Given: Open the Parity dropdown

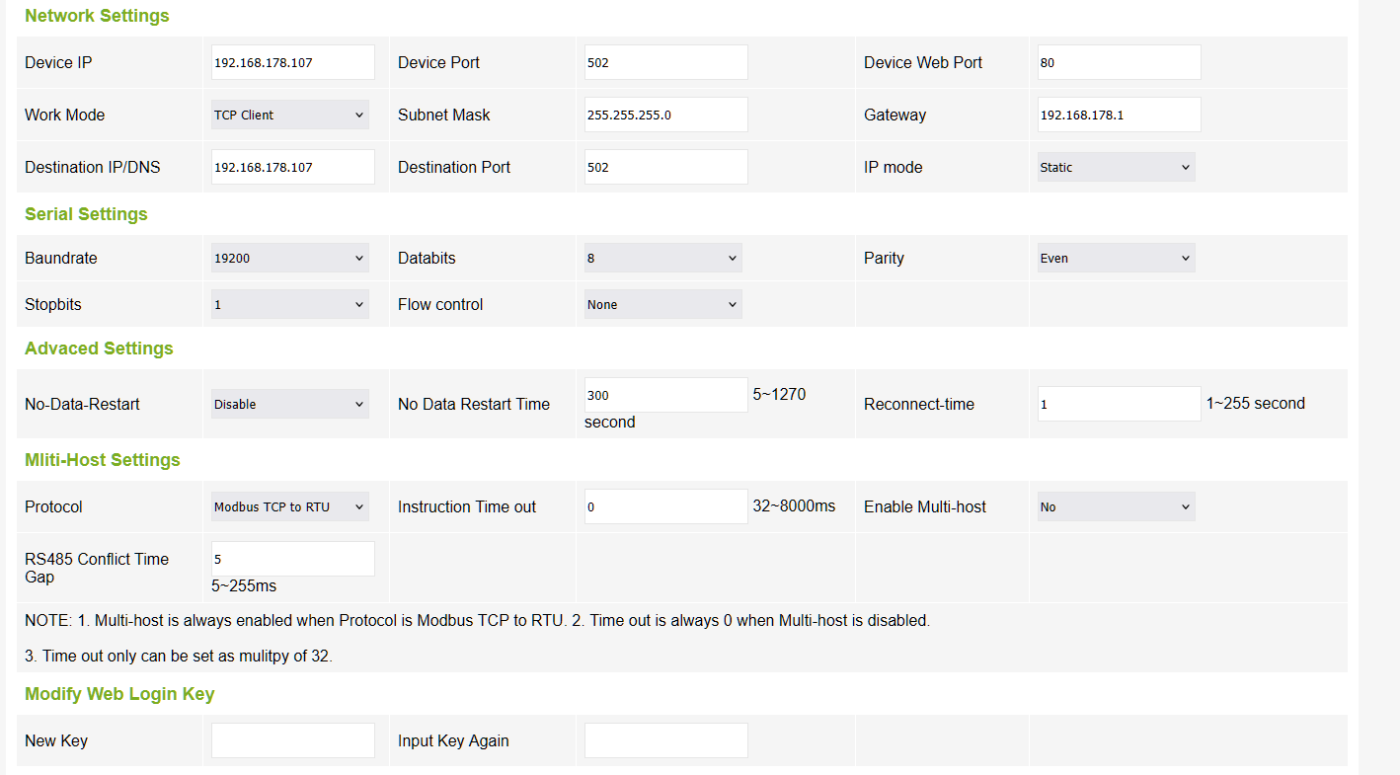Looking at the screenshot, I should [1116, 258].
